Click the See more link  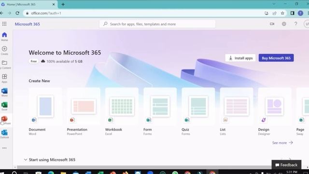[282, 143]
